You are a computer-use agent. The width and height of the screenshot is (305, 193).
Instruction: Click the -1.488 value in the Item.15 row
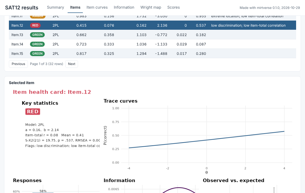point(161,54)
